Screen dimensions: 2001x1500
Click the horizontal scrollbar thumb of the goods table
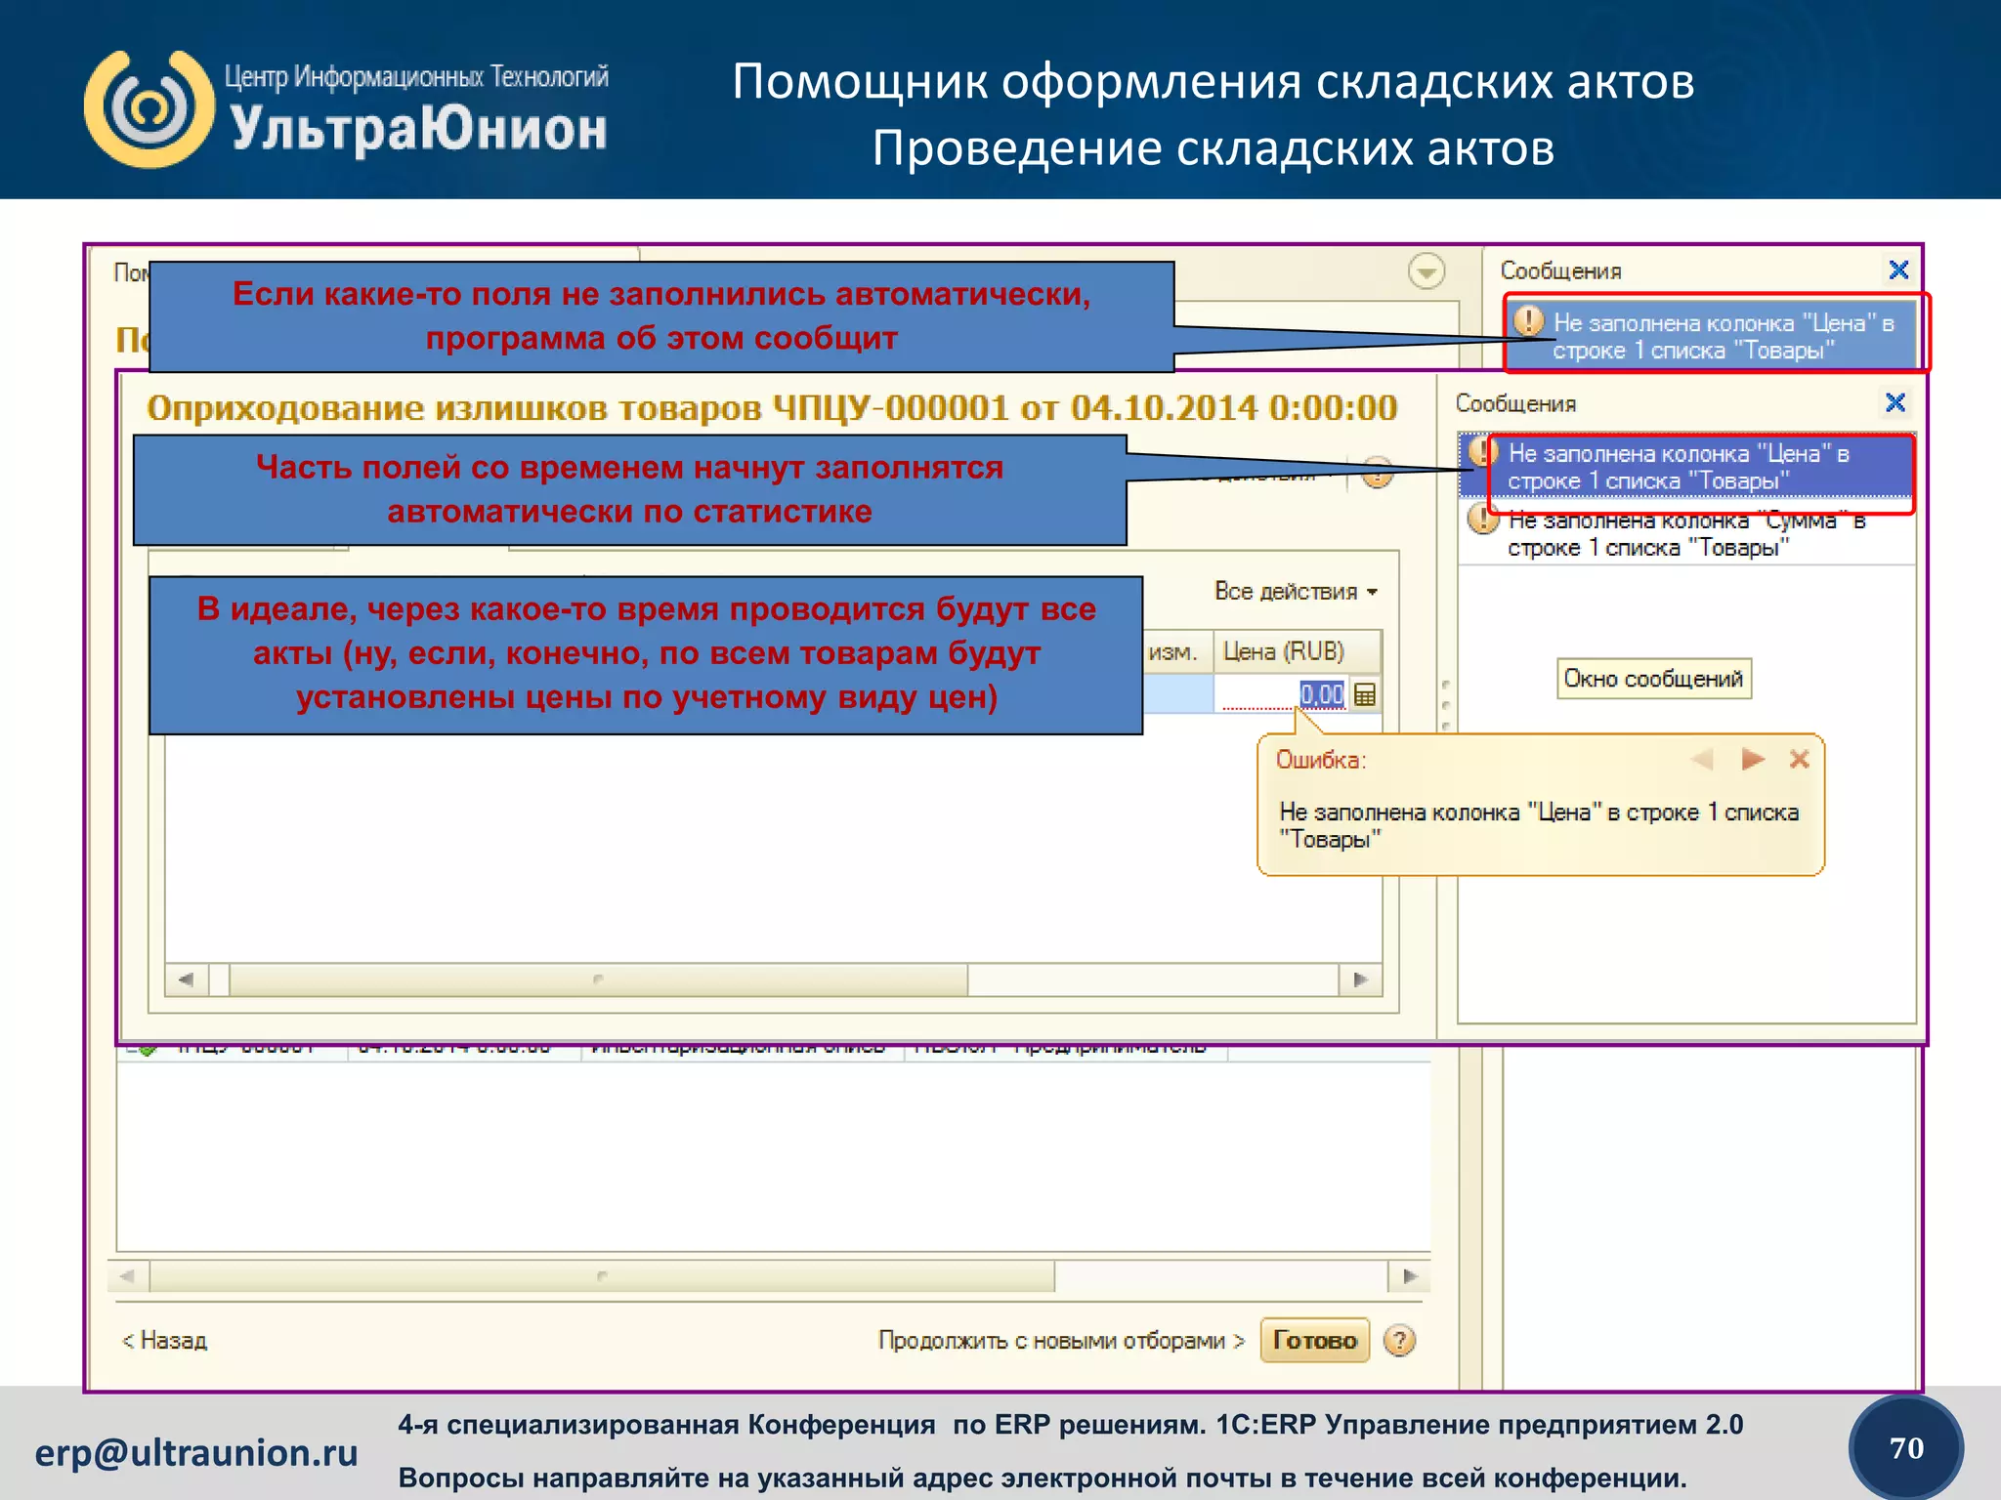598,979
